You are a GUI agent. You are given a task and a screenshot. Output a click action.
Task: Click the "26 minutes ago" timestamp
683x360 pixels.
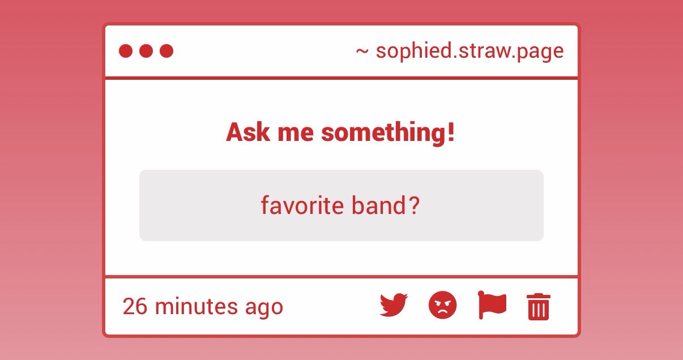[203, 307]
